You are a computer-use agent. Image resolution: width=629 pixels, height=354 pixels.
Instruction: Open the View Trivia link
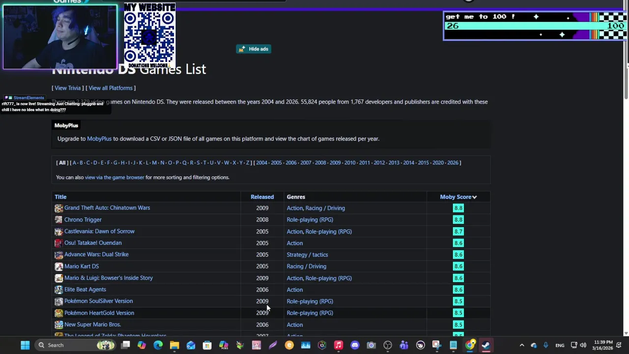[67, 88]
